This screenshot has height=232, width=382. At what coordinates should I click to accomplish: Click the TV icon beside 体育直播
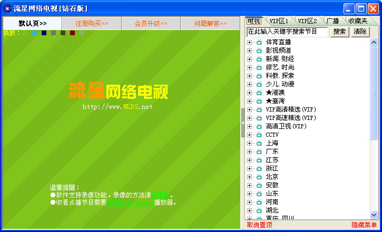pos(259,42)
